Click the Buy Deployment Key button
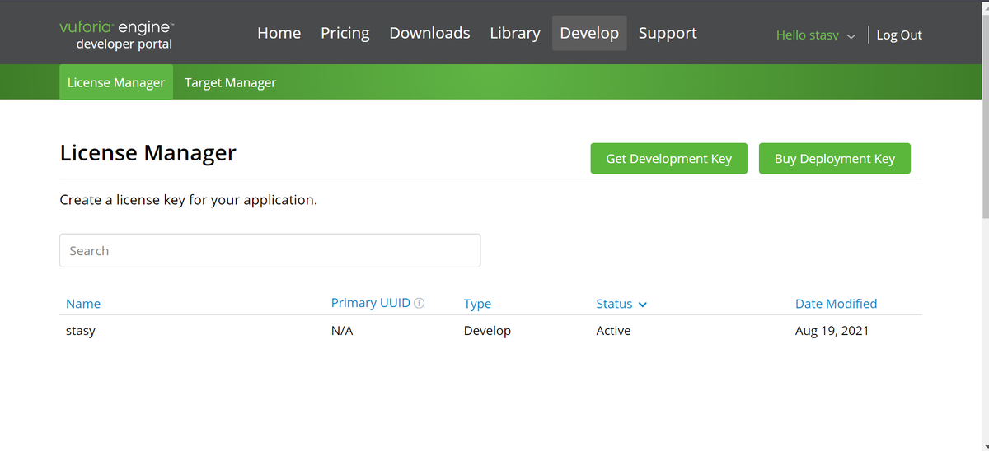 (834, 159)
